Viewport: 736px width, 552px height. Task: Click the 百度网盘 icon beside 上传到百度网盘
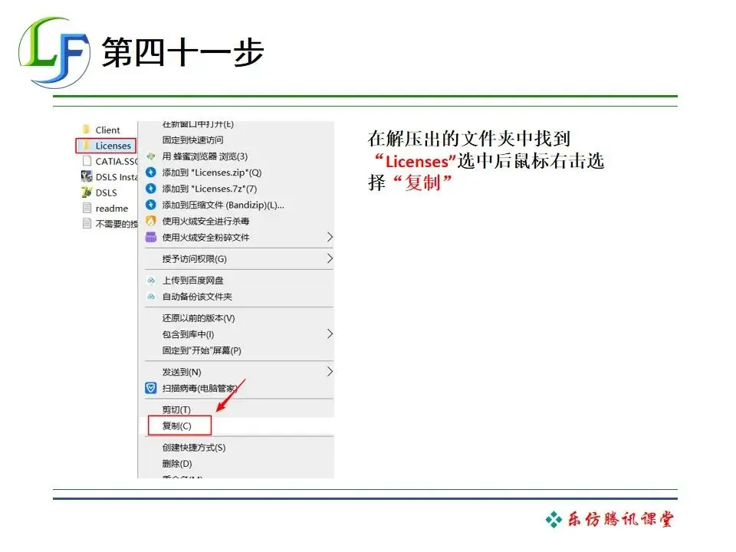point(151,281)
